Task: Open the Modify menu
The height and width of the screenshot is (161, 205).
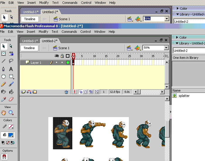Action: (43, 32)
